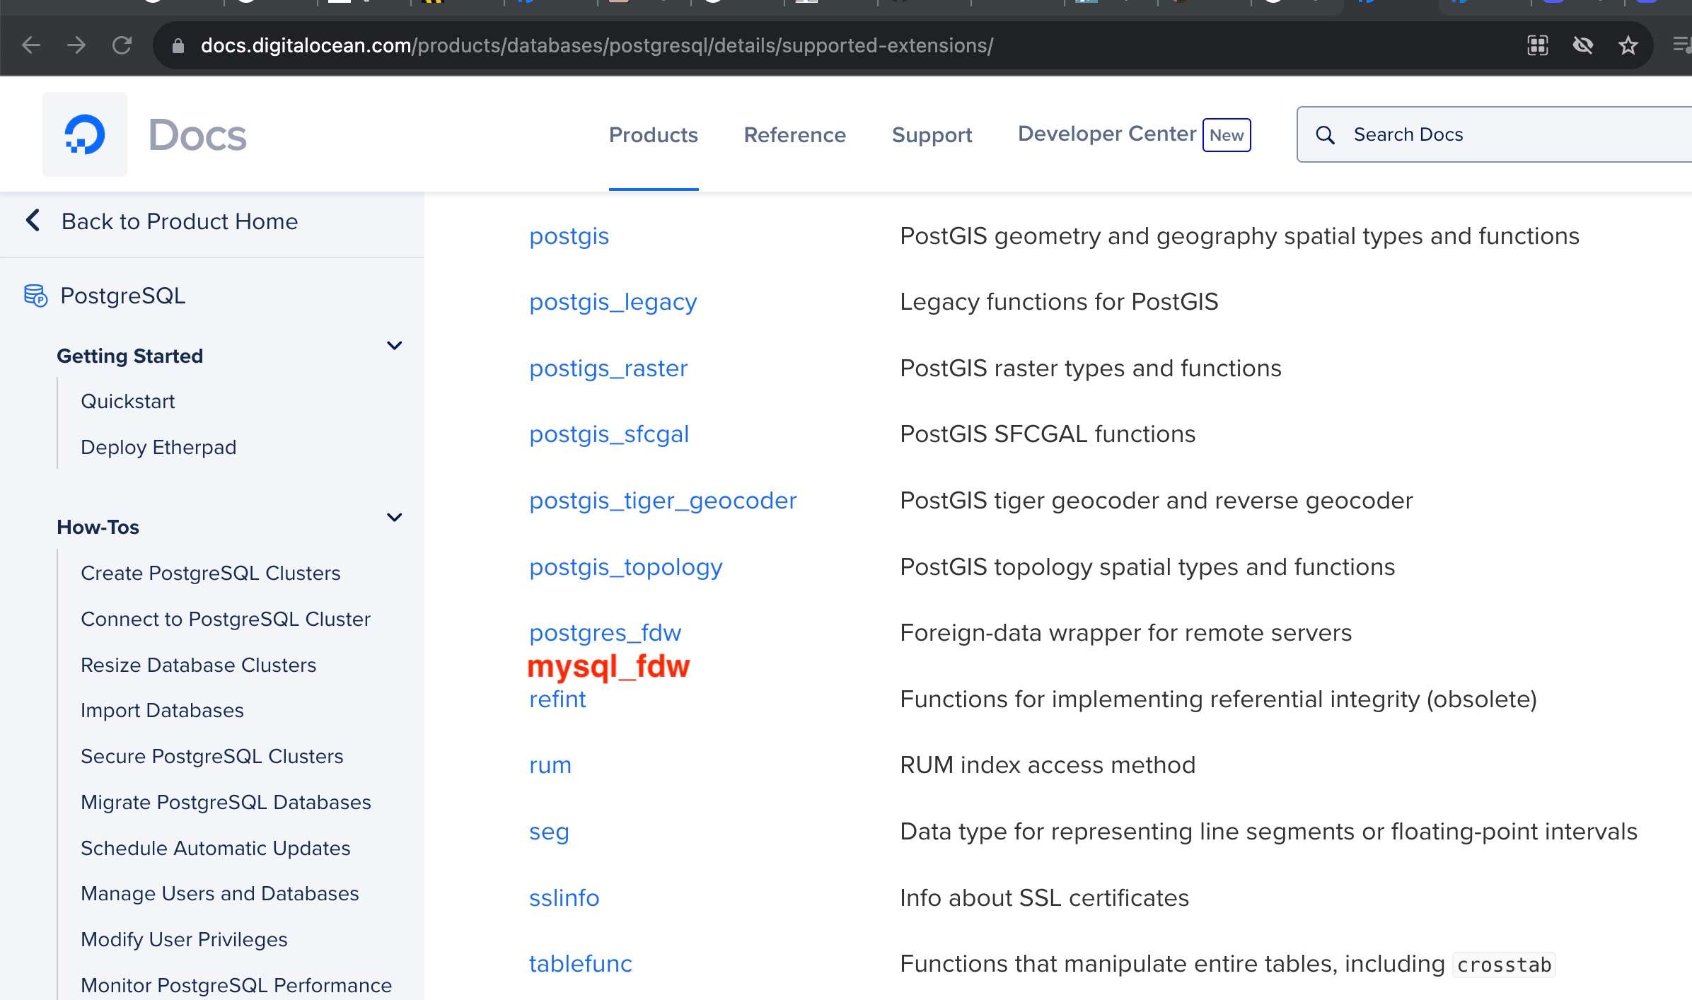Click 'Legacy functions for PostGIS' description

[x=1059, y=303]
